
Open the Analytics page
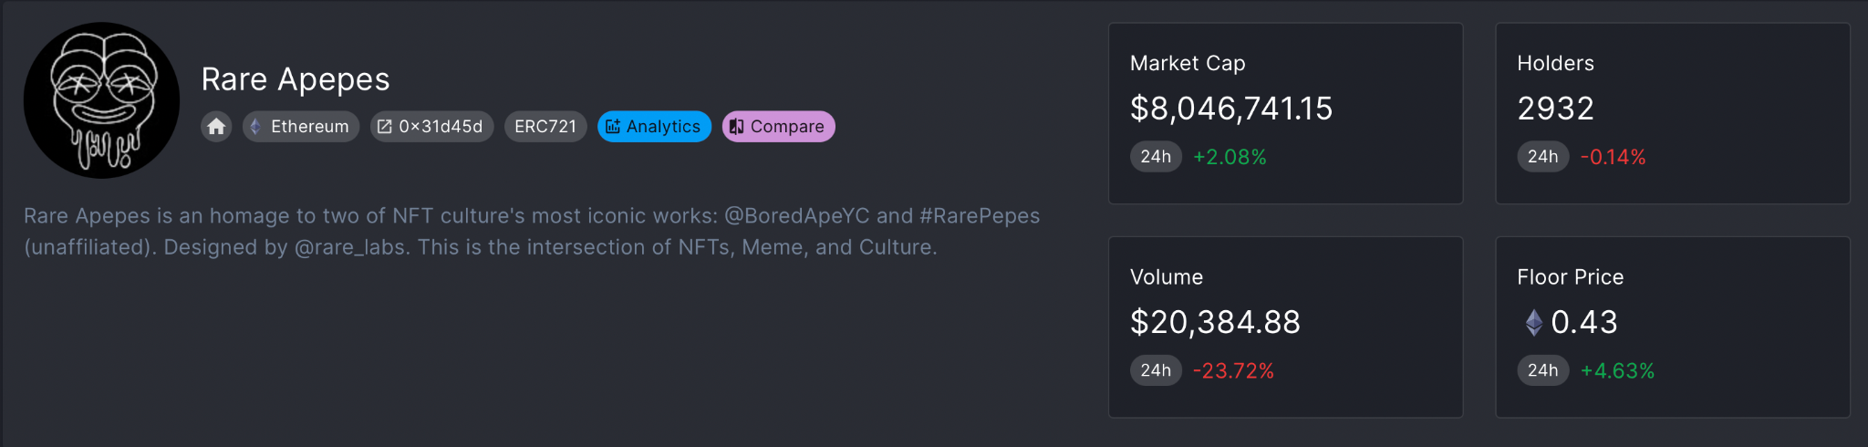[654, 127]
